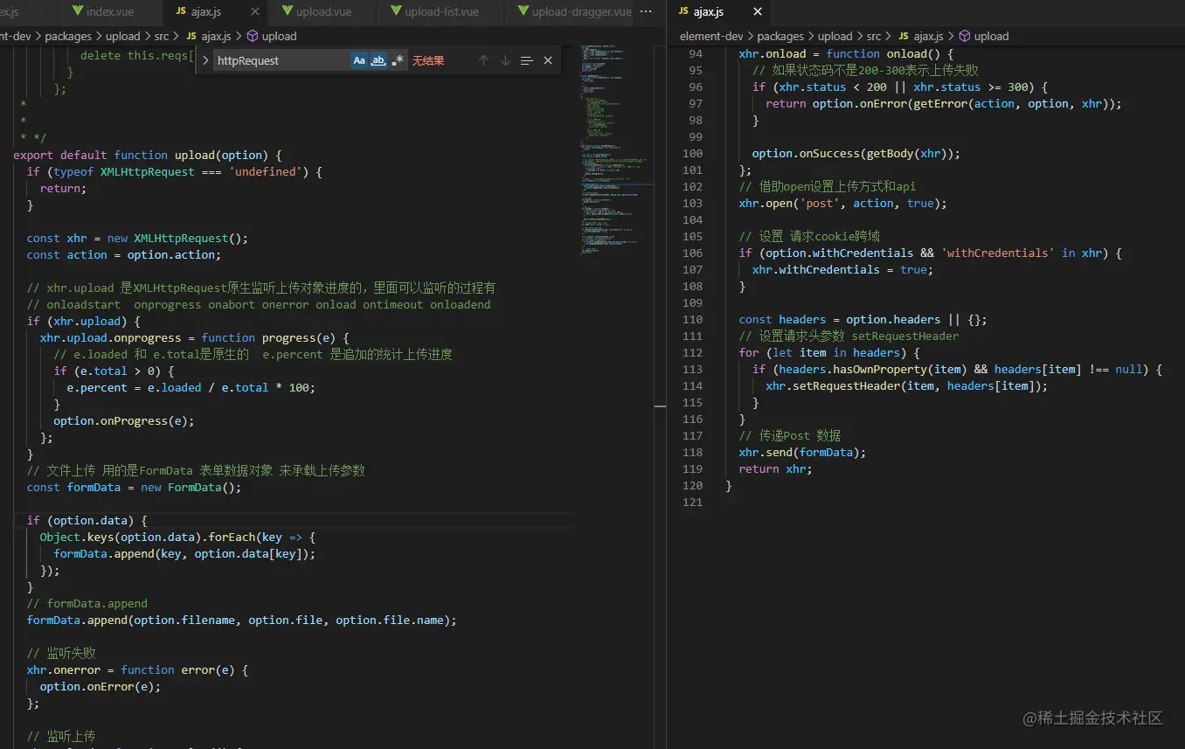This screenshot has height=749, width=1185.
Task: Click 'const xhr = new XMLHttpRequest();' line
Action: 137,238
